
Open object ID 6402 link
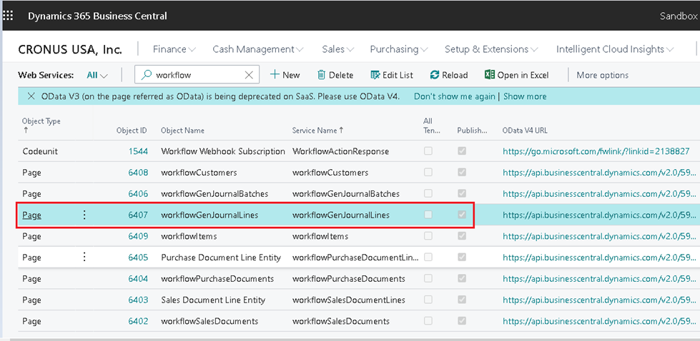coord(139,321)
